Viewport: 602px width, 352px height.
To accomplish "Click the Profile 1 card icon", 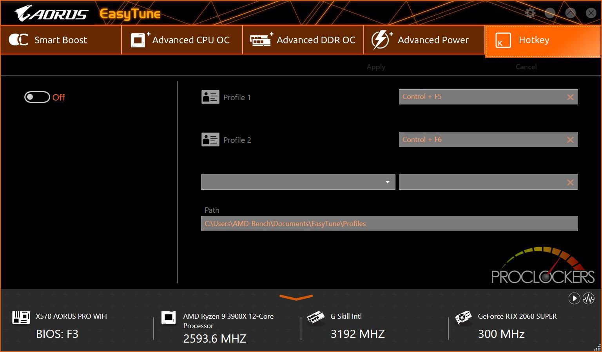I will 210,97.
